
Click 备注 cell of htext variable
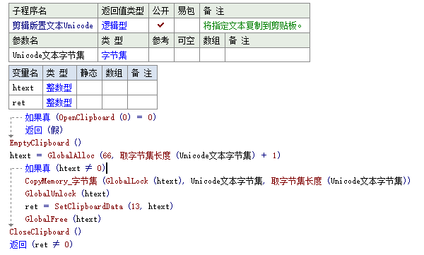pos(142,88)
